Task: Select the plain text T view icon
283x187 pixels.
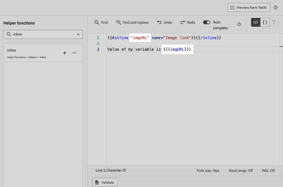Action: (x=274, y=22)
